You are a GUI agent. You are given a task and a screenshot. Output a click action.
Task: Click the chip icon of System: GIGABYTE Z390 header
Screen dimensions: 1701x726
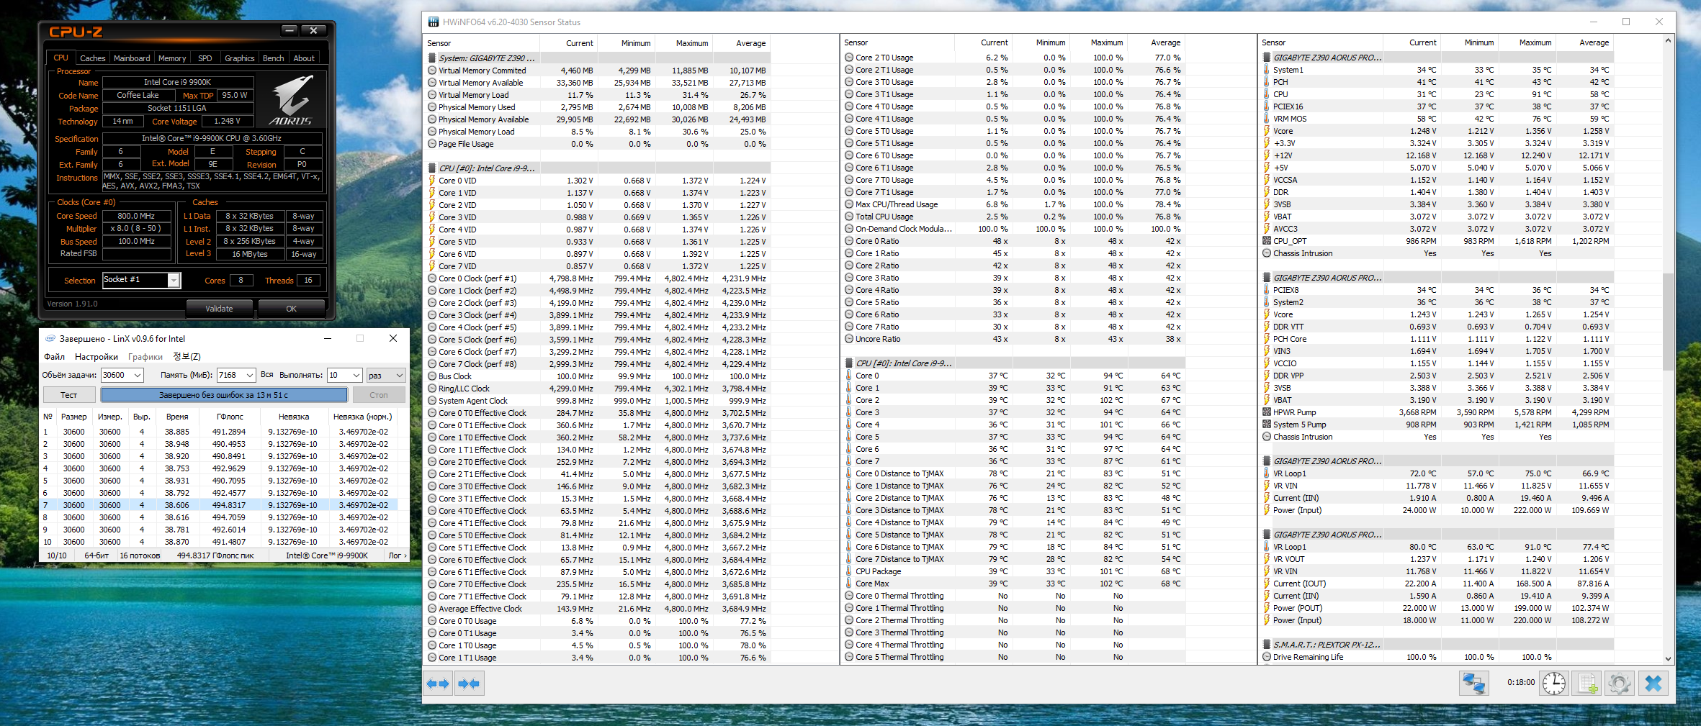point(432,58)
